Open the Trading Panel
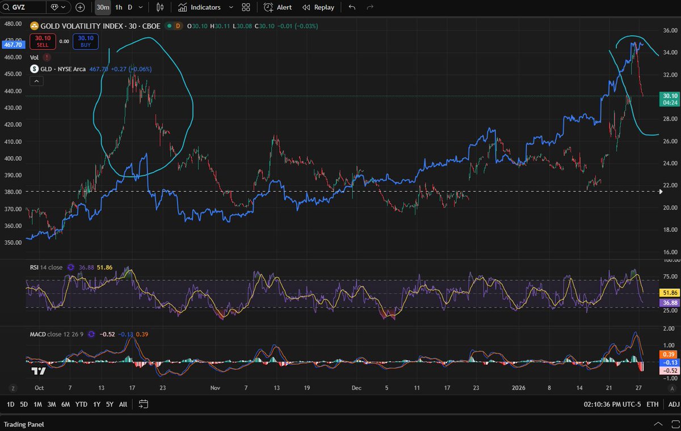Viewport: 681px width, 431px height. tap(24, 424)
